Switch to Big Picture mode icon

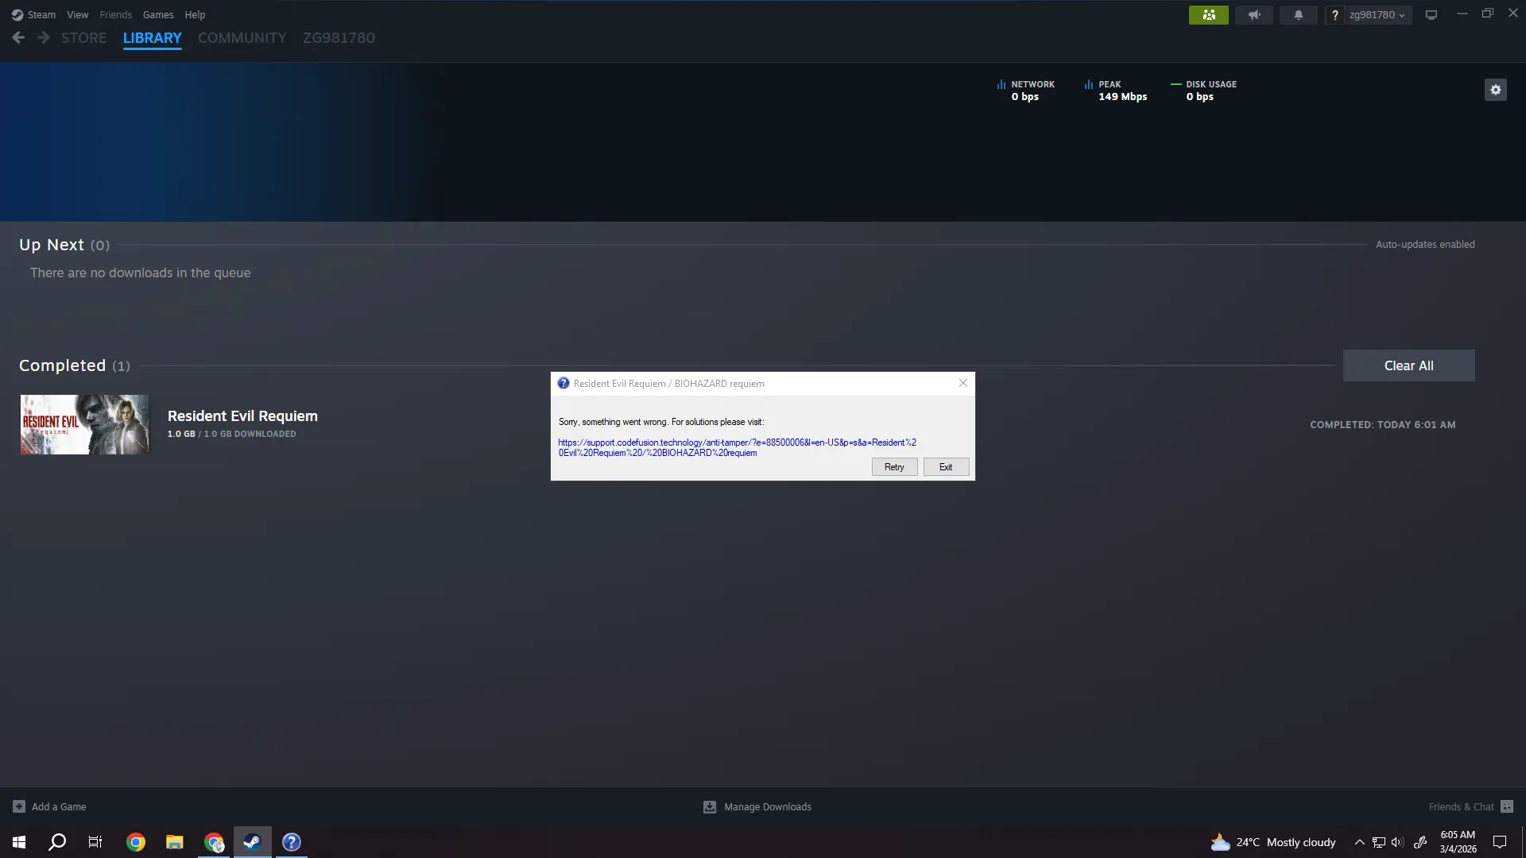(x=1431, y=14)
